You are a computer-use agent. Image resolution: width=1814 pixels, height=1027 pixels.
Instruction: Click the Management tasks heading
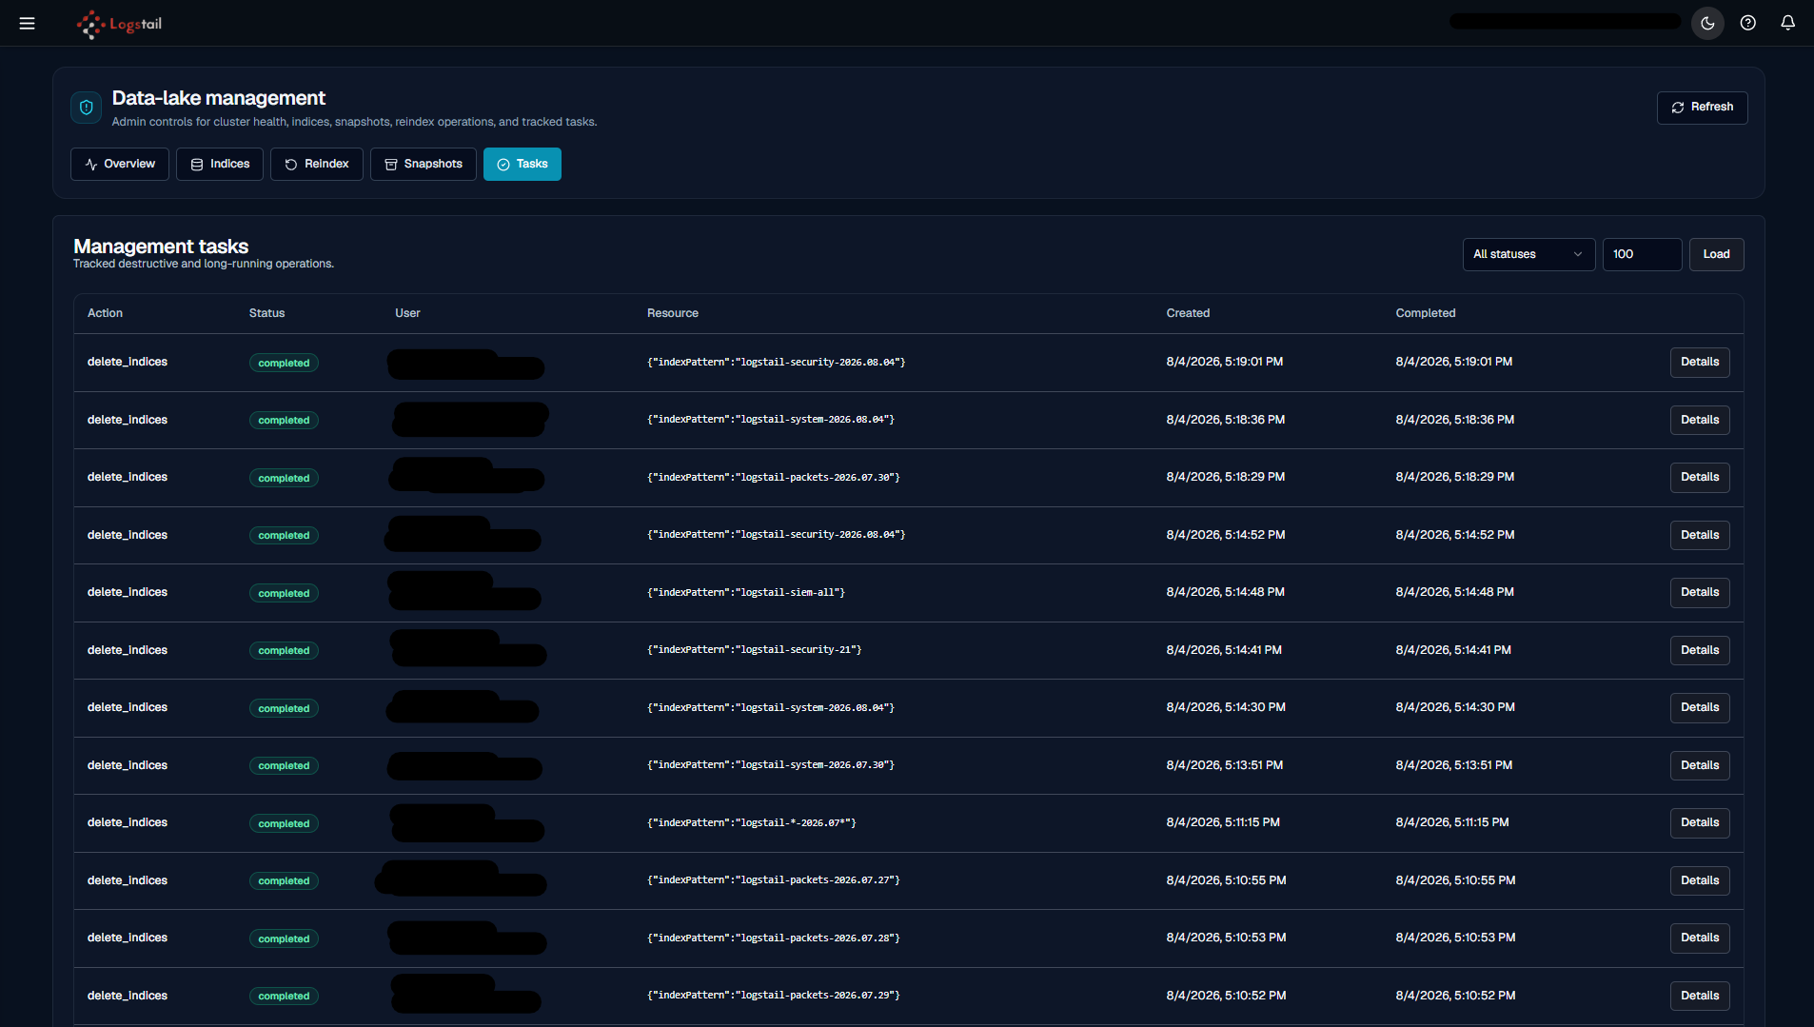pos(161,247)
